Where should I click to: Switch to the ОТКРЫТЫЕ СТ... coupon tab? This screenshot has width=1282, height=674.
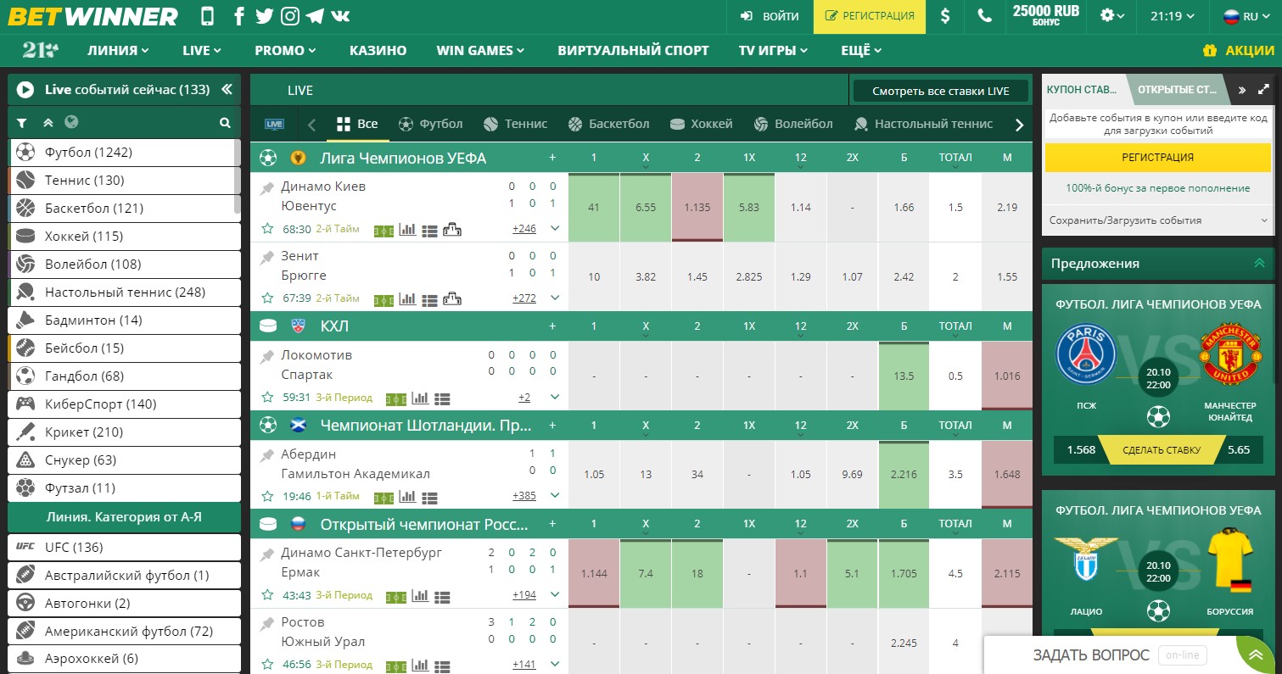click(x=1178, y=89)
